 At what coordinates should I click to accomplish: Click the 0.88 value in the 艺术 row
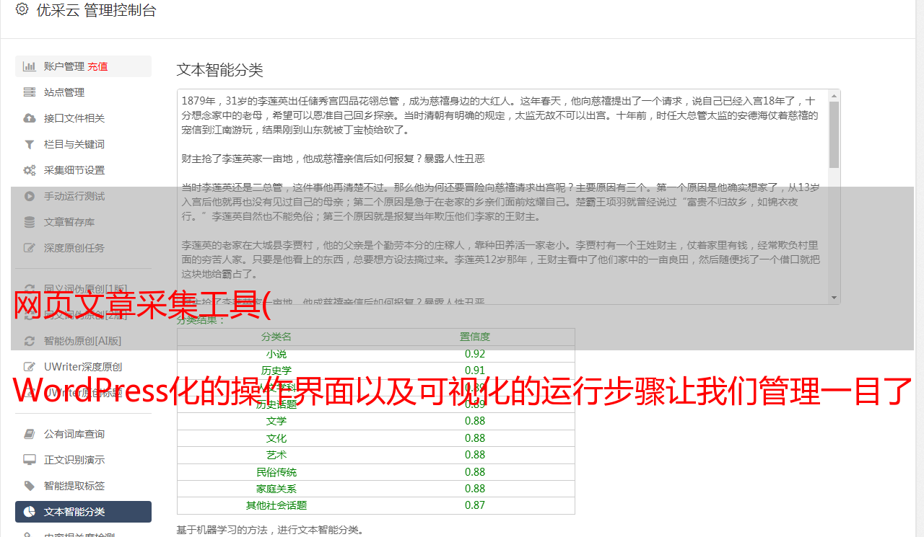tap(475, 455)
